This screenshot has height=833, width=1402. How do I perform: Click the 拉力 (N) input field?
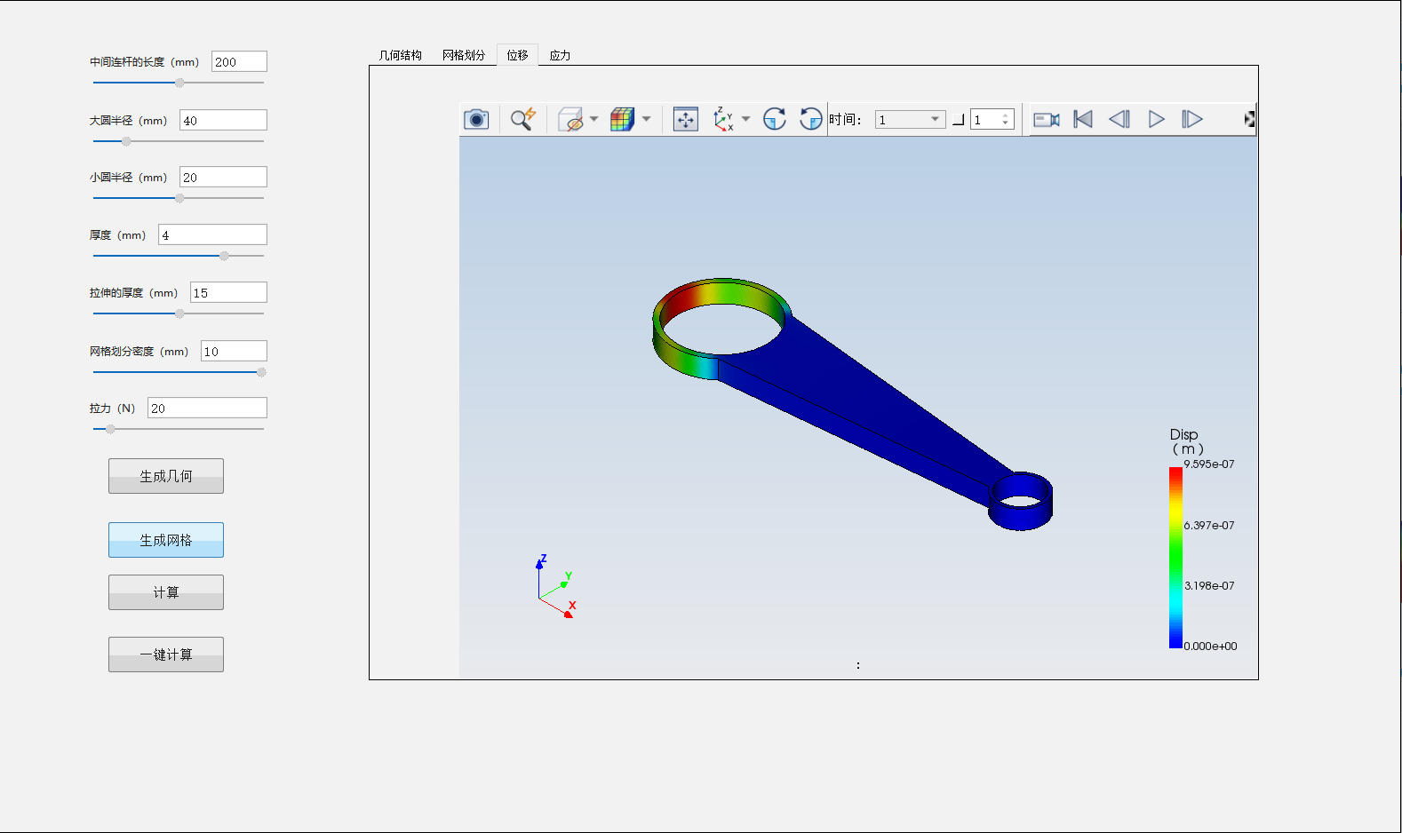pyautogui.click(x=207, y=408)
